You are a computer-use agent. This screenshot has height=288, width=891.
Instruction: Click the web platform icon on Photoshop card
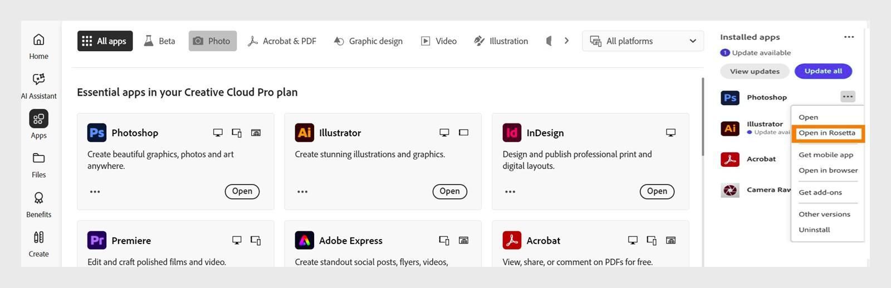tap(256, 133)
